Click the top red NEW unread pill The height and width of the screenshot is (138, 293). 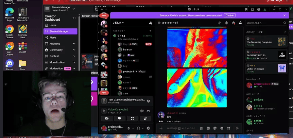(104, 16)
